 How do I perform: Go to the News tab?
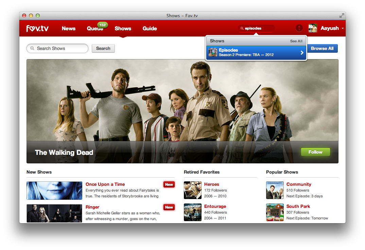click(69, 29)
